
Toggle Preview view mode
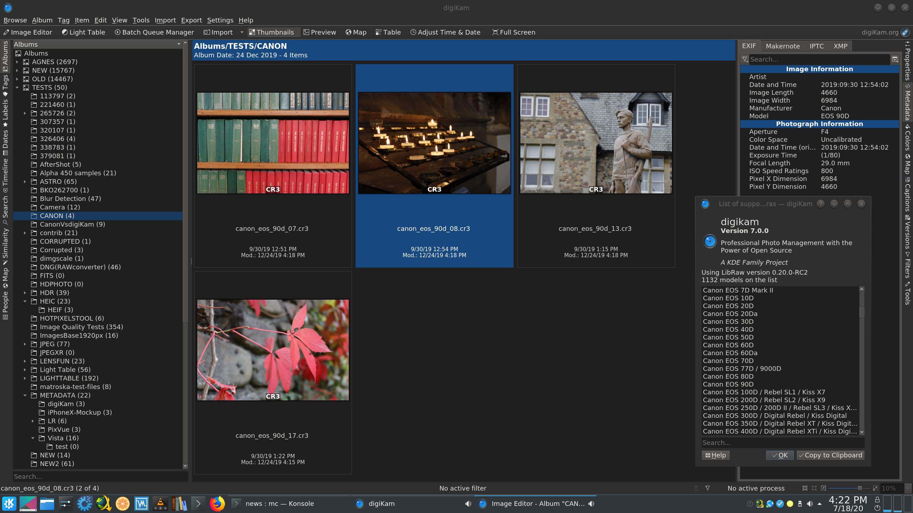point(320,32)
